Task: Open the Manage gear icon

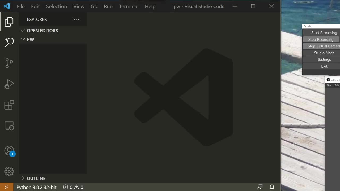Action: tap(9, 171)
